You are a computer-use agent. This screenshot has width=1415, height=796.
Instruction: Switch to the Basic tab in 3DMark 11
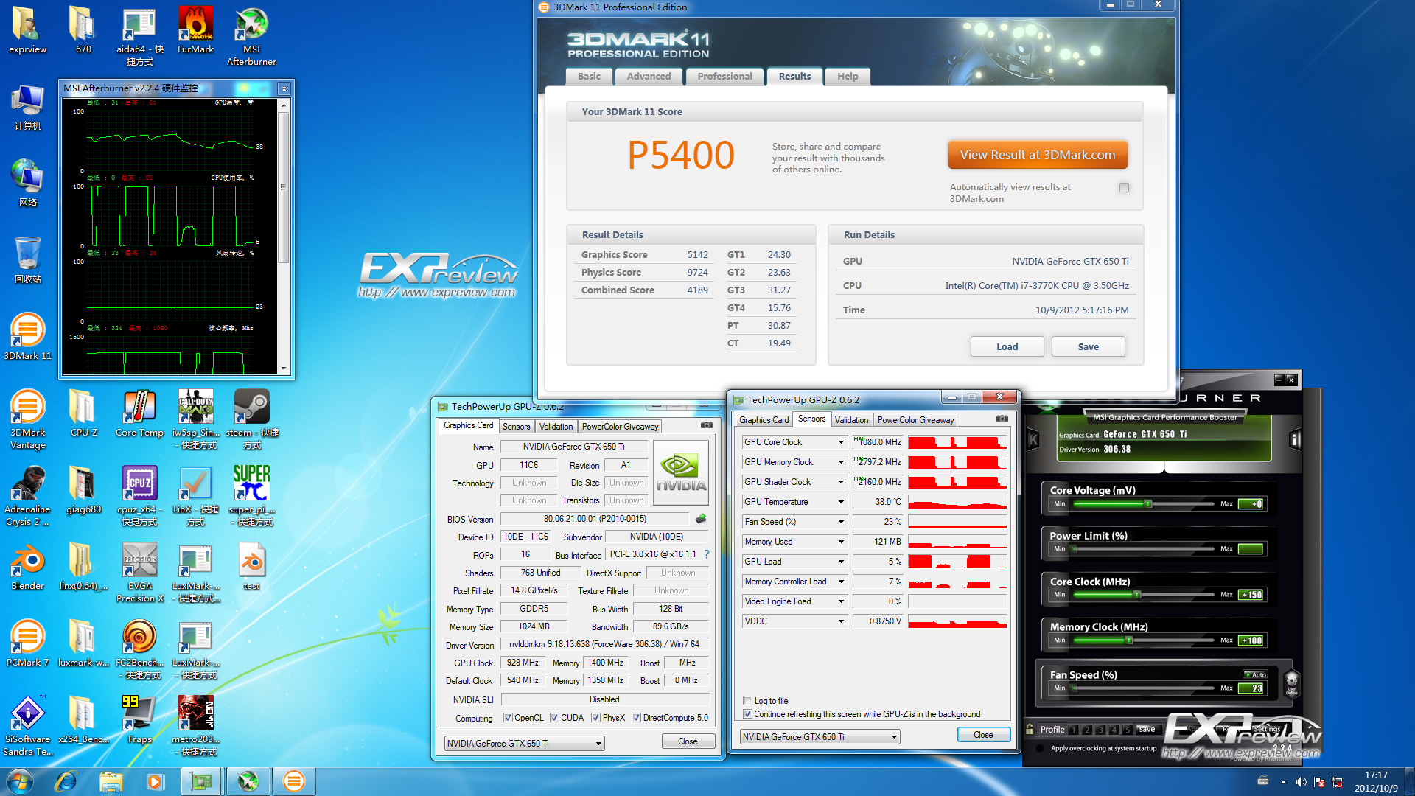(589, 77)
